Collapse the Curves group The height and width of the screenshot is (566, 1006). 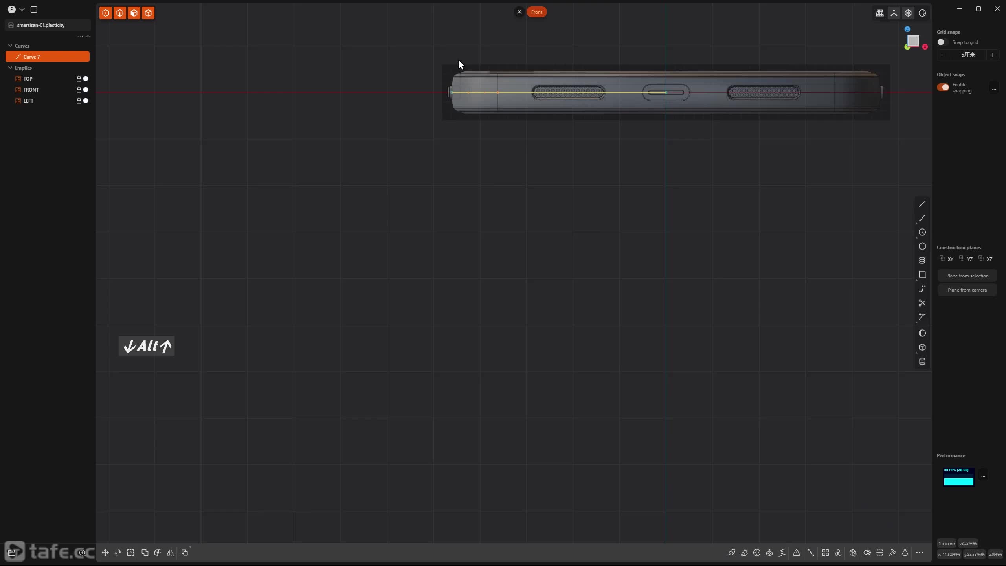pyautogui.click(x=10, y=46)
